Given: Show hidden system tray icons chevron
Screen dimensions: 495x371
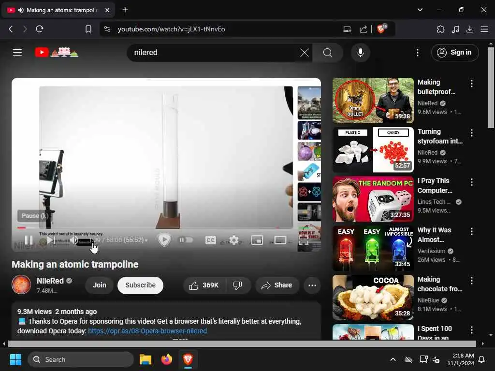Looking at the screenshot, I should [x=393, y=359].
